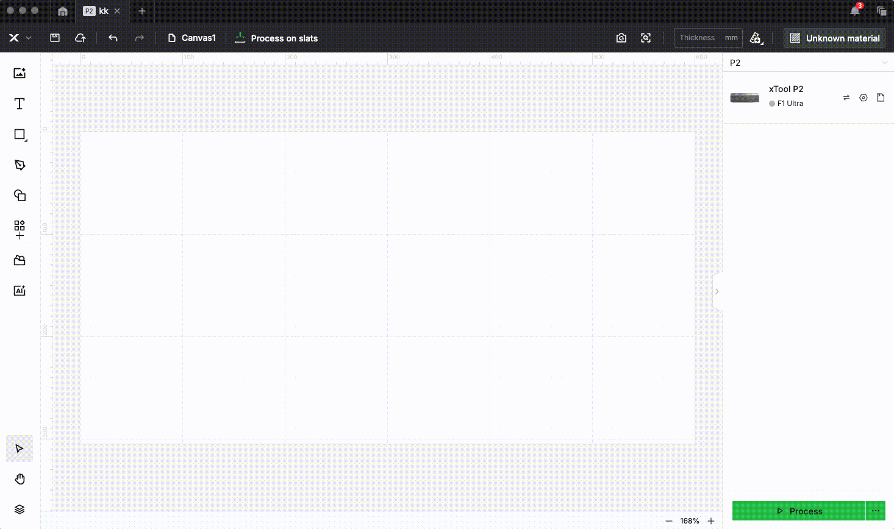Open the notifications bell
Image resolution: width=894 pixels, height=529 pixels.
[855, 11]
